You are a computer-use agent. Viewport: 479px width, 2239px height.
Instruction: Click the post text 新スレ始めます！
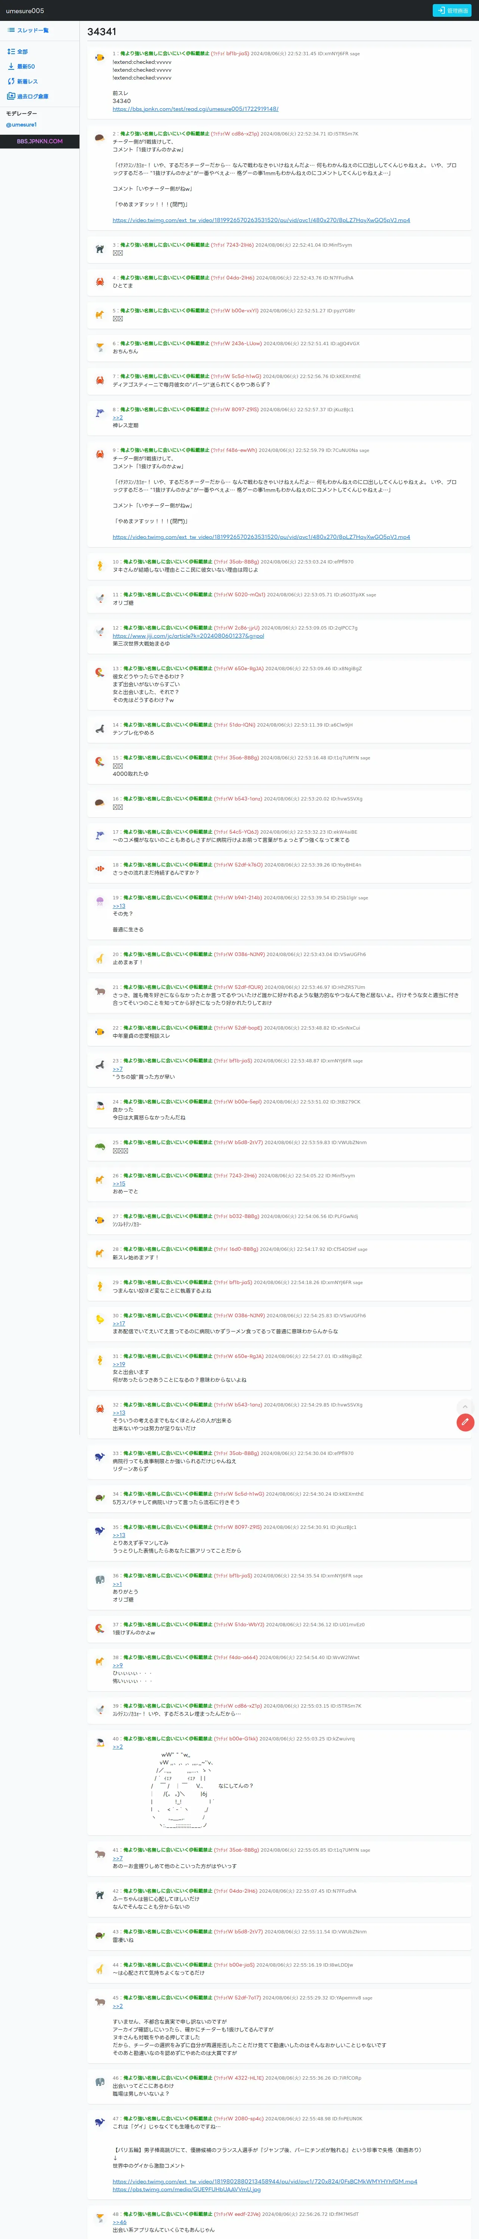pos(136,1258)
